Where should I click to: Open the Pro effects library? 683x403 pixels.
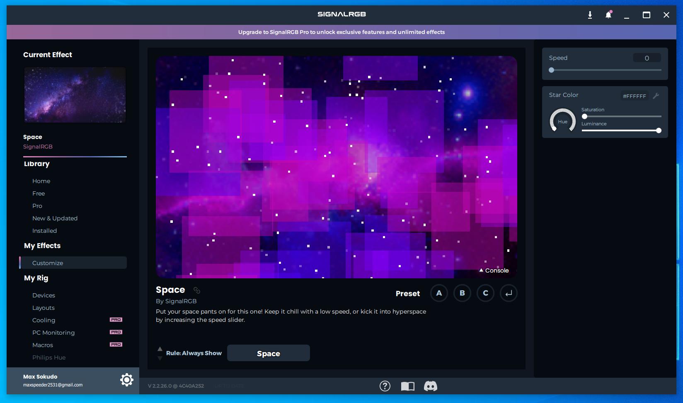[37, 206]
